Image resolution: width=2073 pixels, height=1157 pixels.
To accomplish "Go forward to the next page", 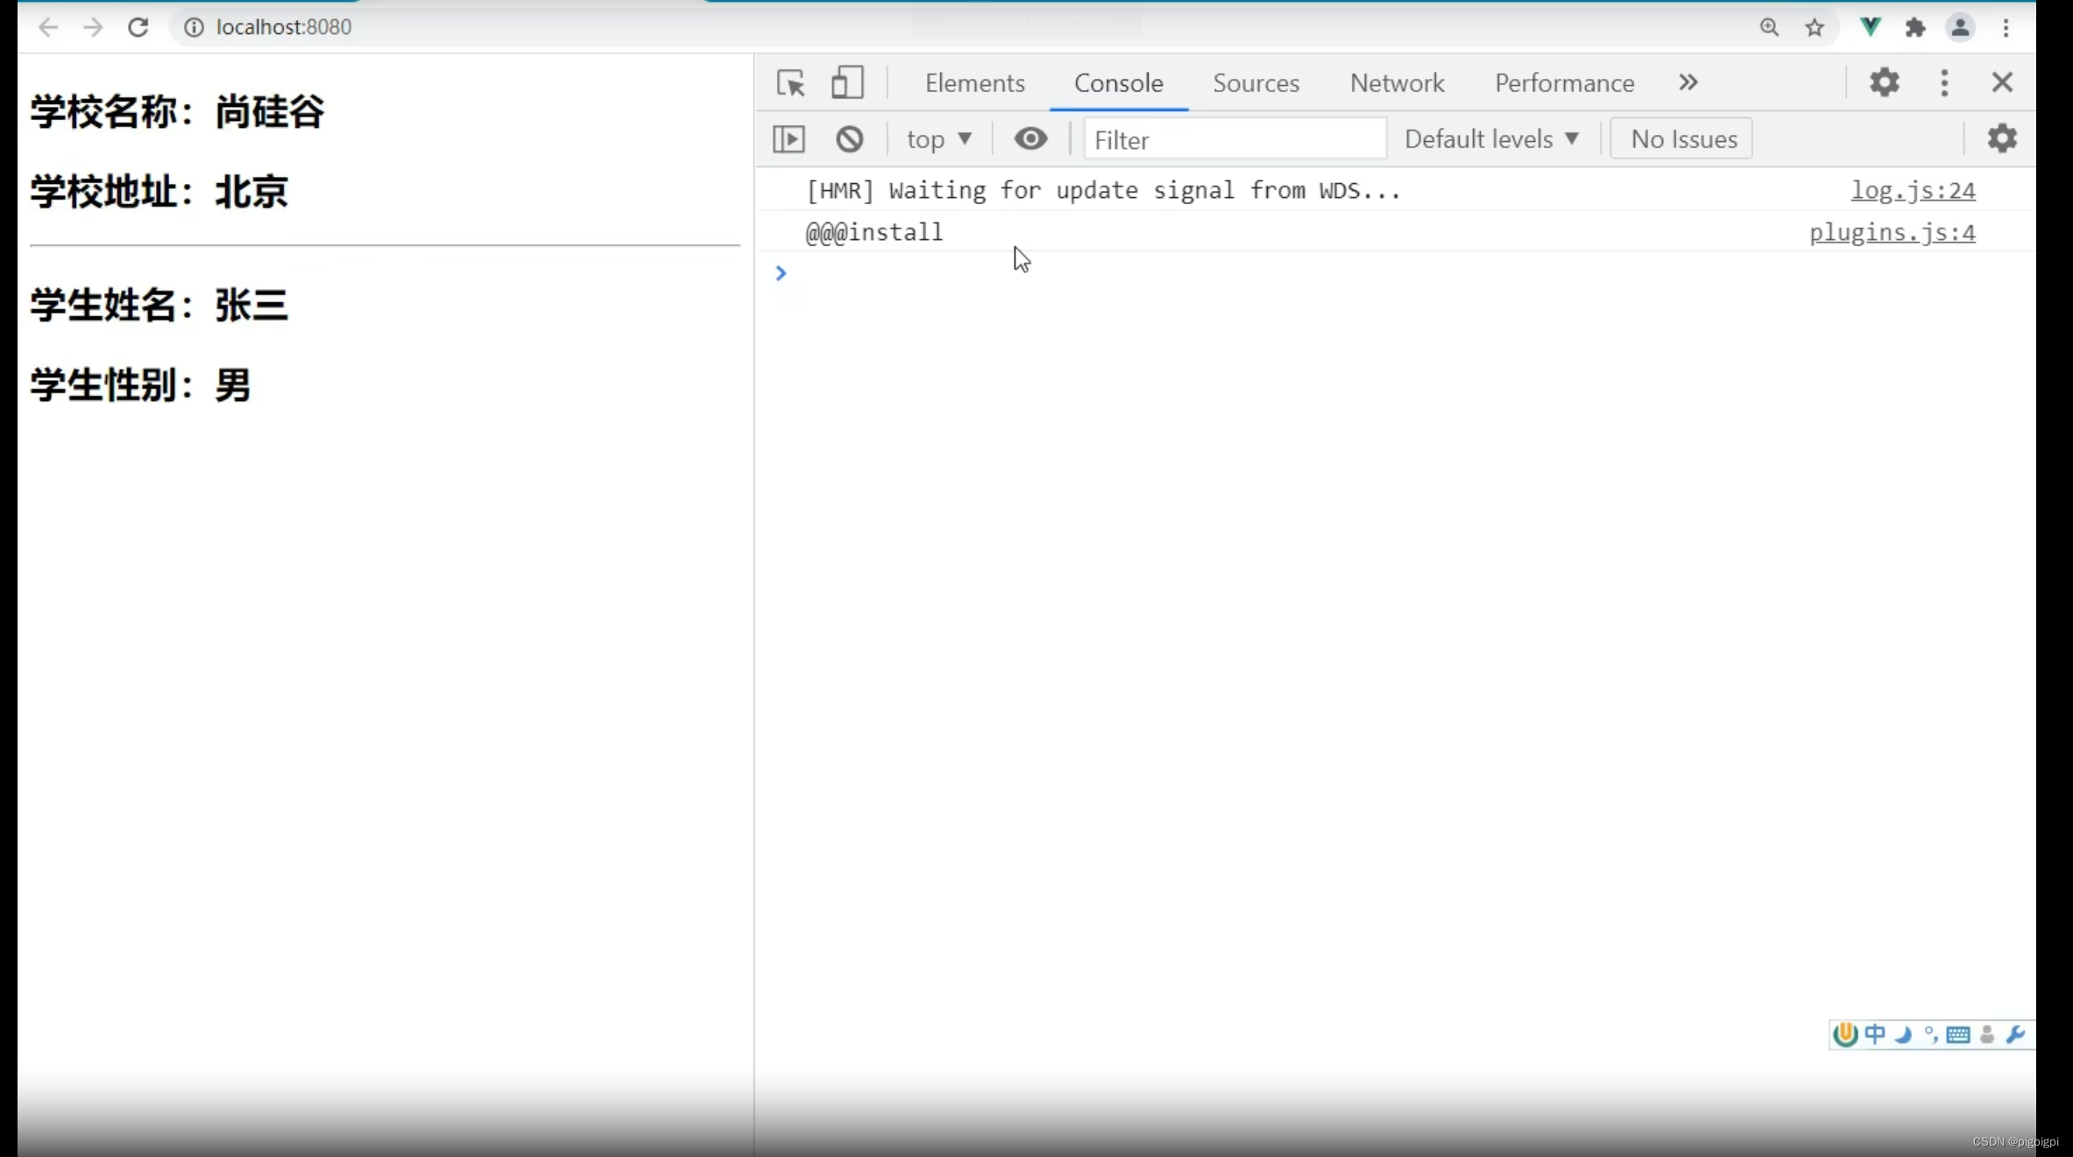I will pos(93,27).
